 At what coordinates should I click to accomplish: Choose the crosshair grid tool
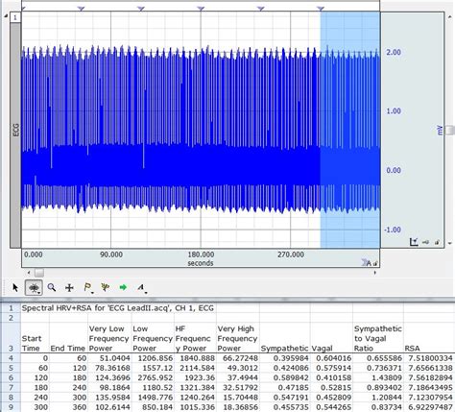point(69,287)
